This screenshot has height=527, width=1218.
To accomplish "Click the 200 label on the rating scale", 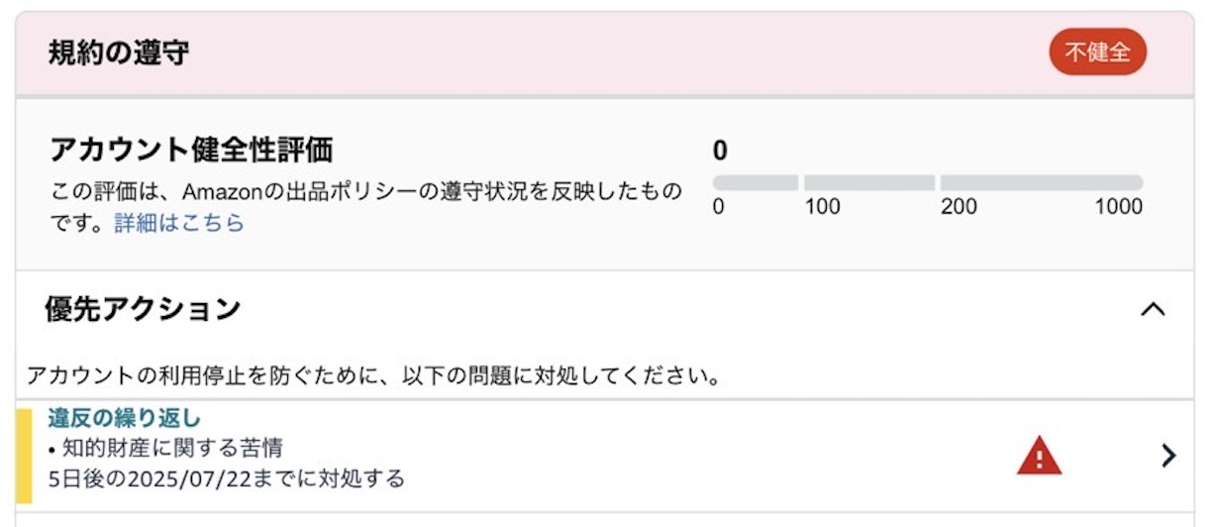I will 959,207.
